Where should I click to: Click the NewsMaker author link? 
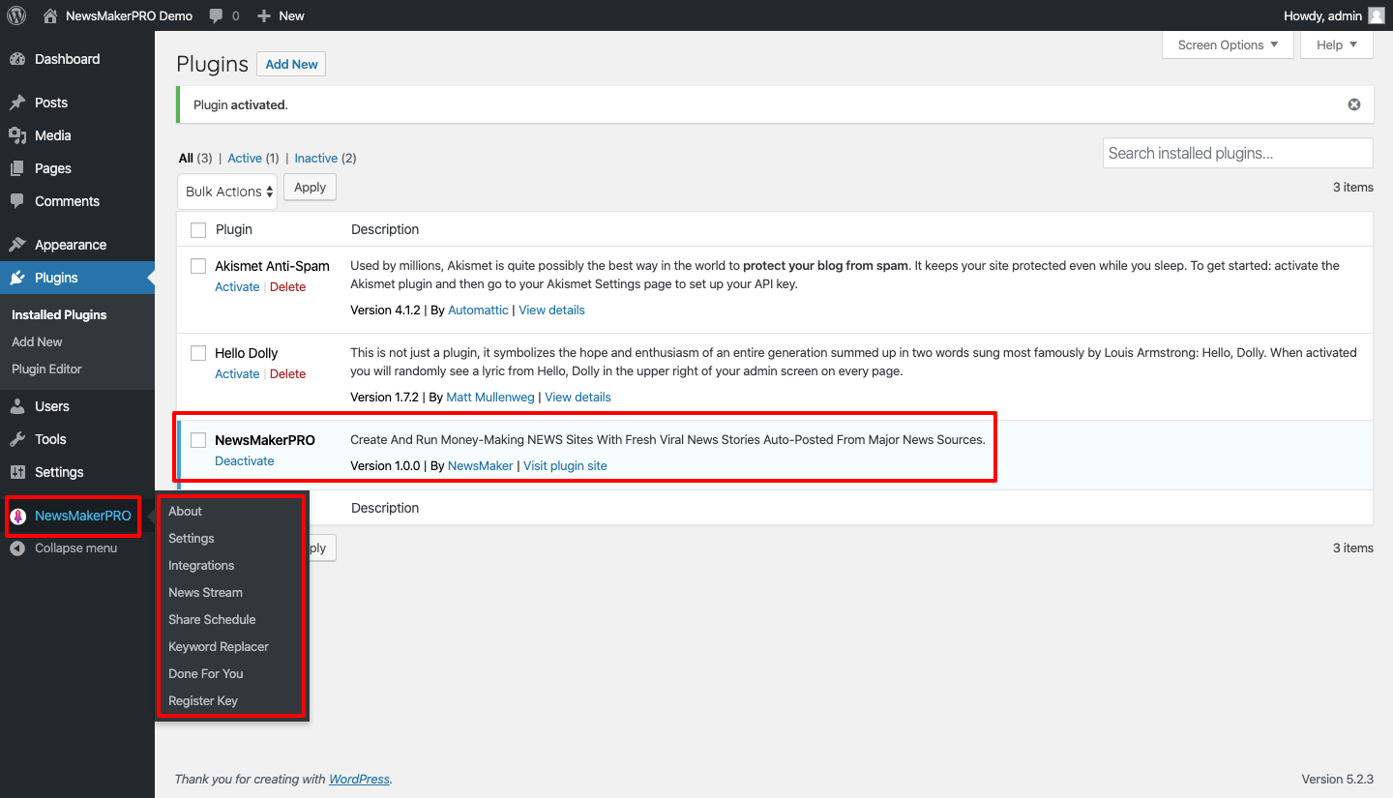pos(481,466)
